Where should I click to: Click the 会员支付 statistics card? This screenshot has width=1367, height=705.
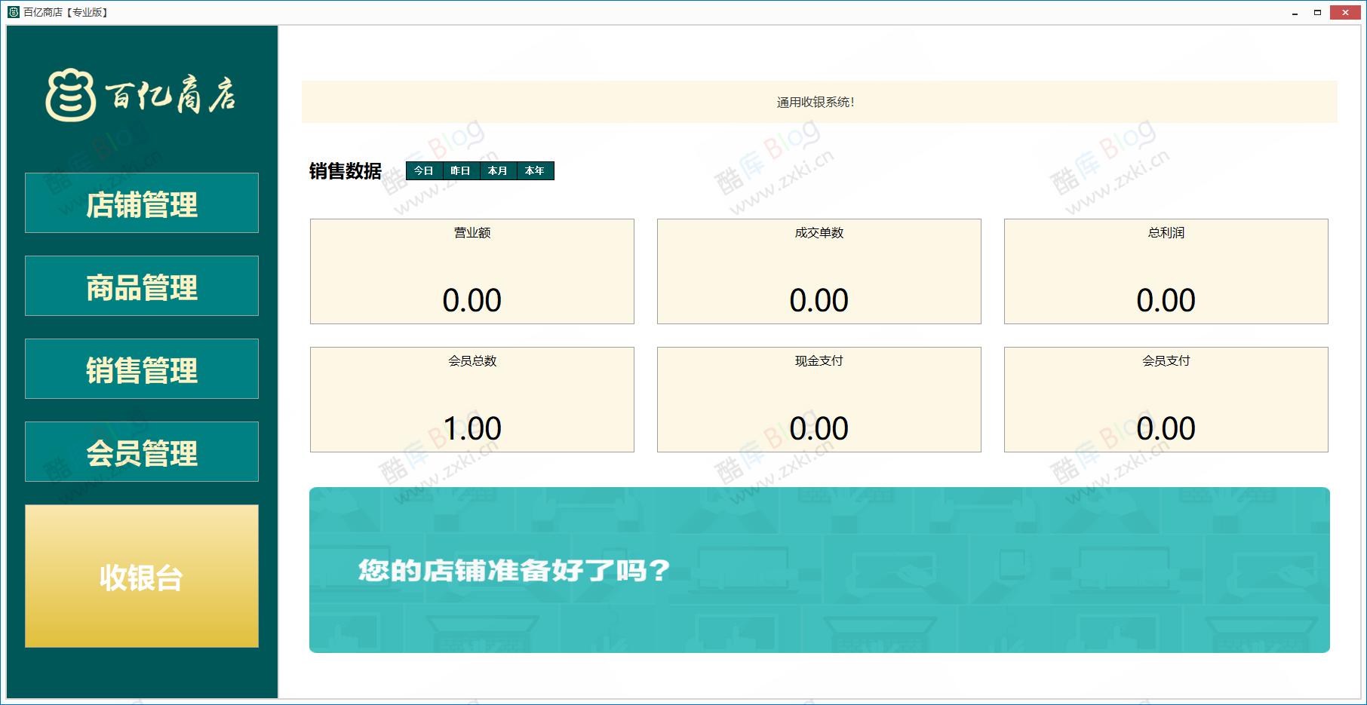coord(1165,399)
